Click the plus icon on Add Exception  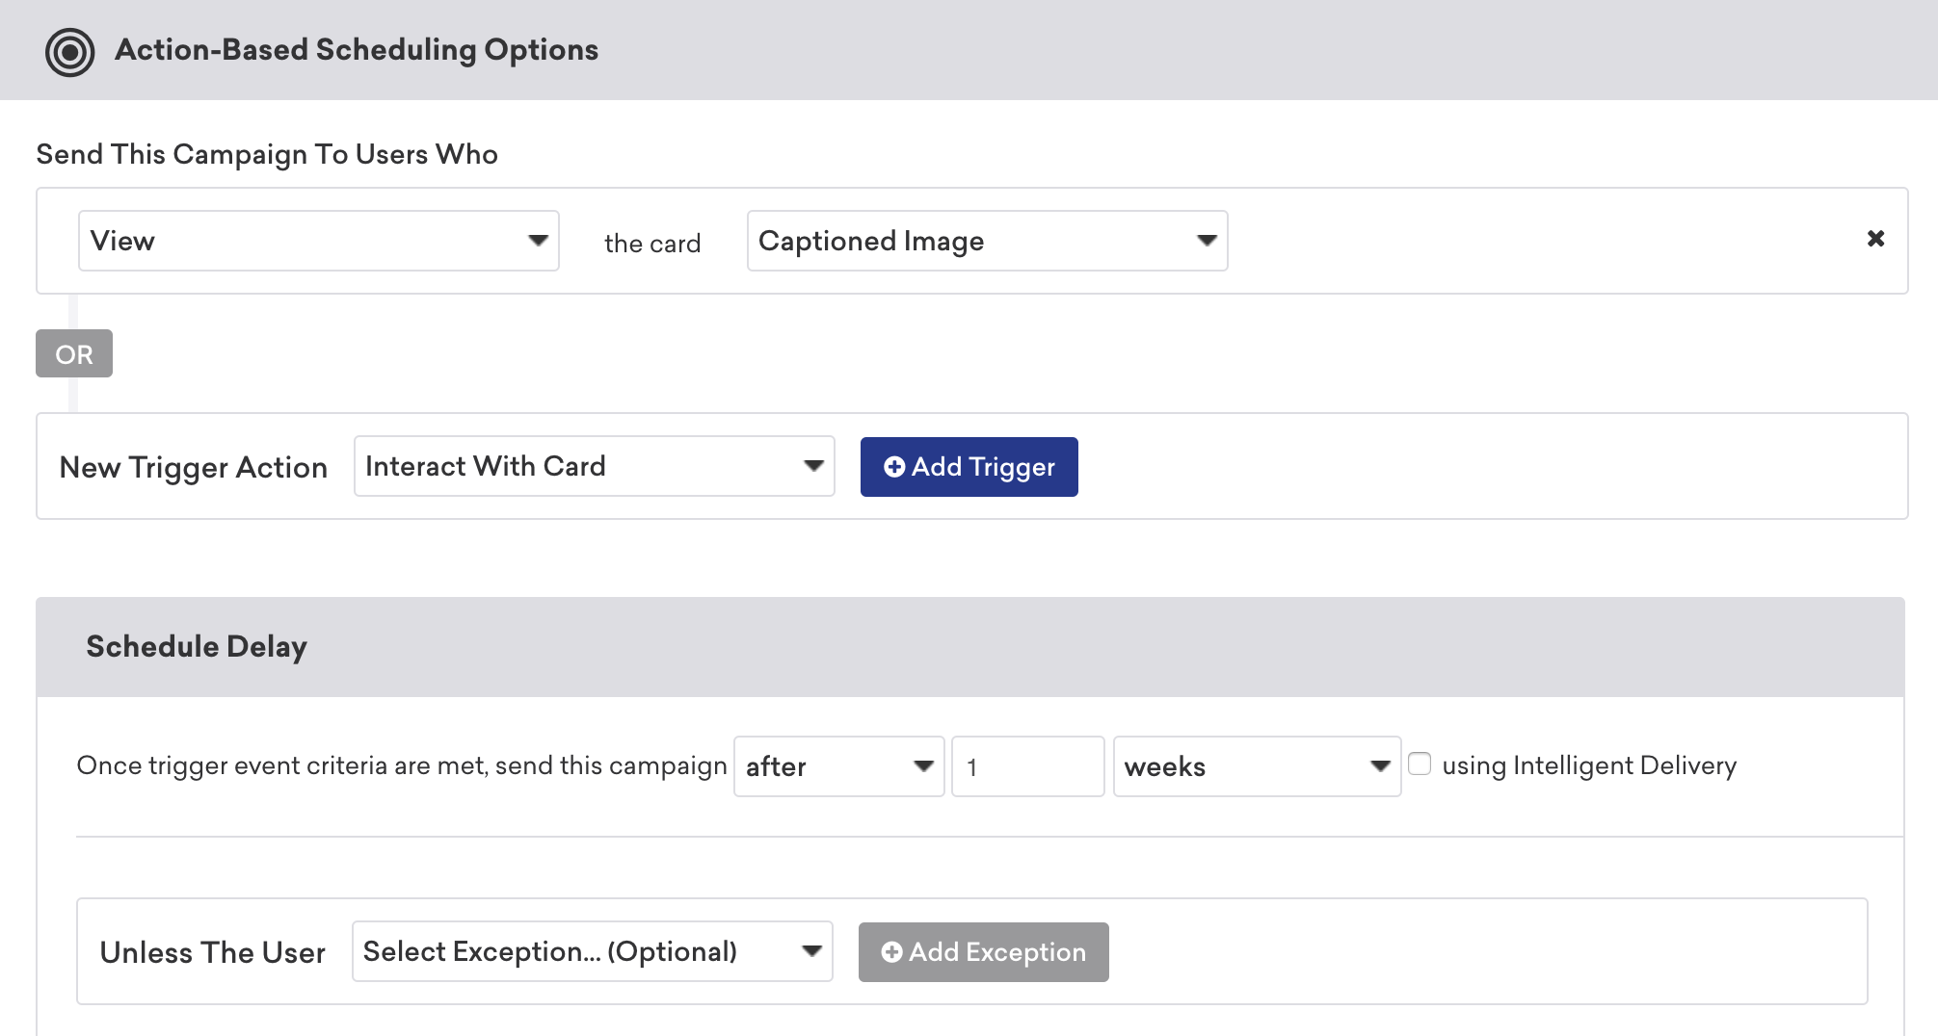coord(891,952)
